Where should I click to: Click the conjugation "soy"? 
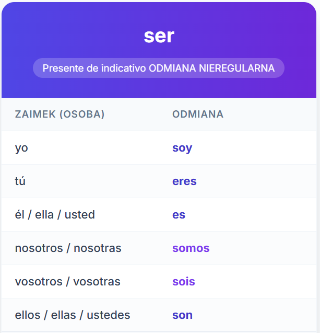point(182,148)
